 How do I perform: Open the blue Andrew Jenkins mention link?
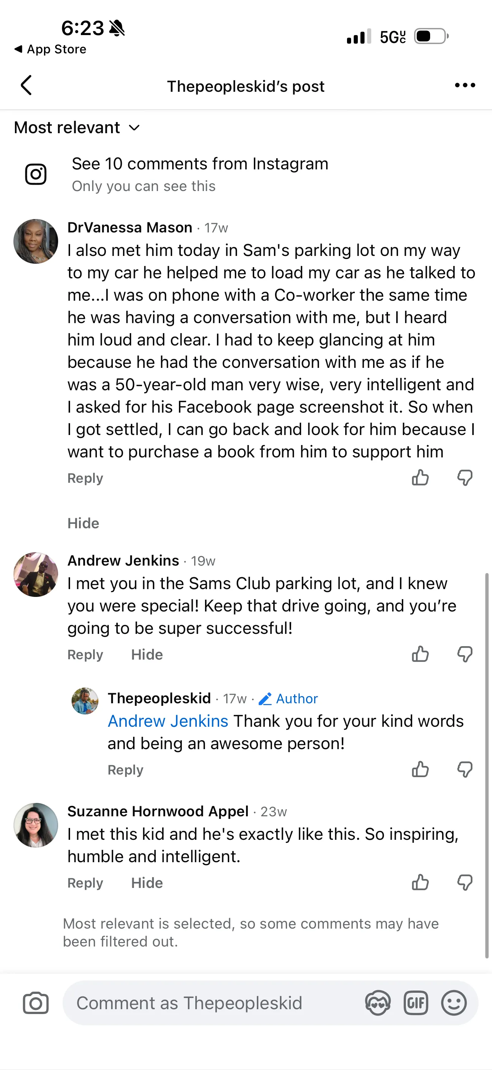coord(168,721)
